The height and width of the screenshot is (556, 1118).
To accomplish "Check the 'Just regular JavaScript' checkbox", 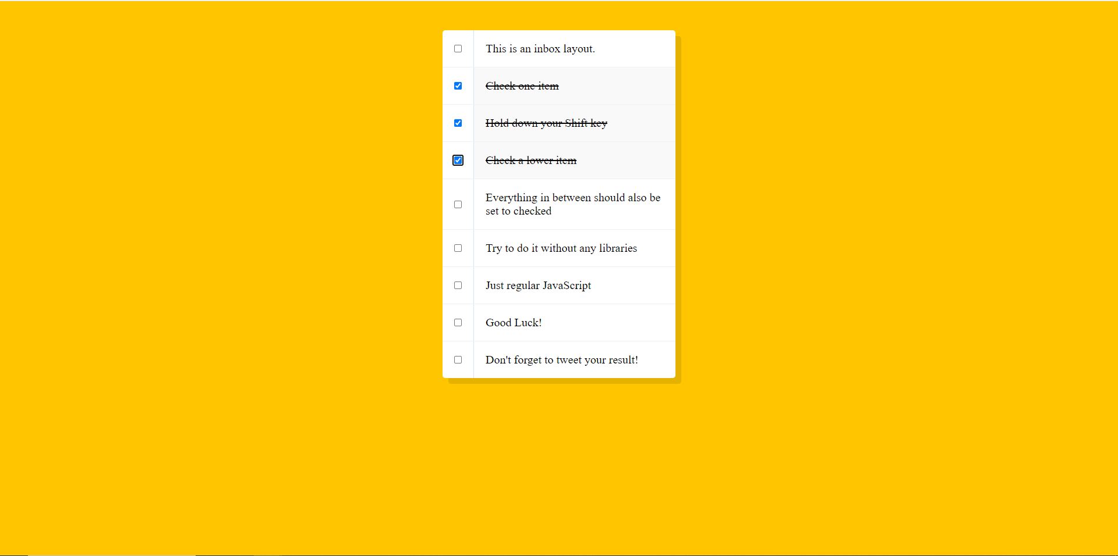I will [x=458, y=286].
